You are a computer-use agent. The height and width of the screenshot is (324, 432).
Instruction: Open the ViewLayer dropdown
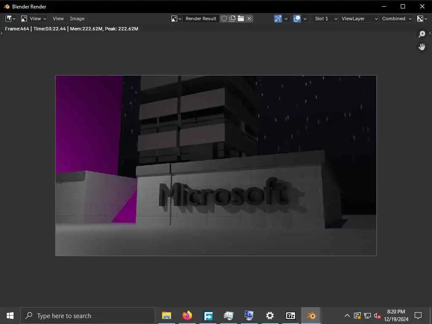click(359, 19)
